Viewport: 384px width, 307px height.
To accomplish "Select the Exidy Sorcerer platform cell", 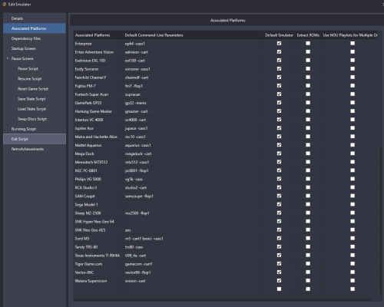I will [x=98, y=69].
